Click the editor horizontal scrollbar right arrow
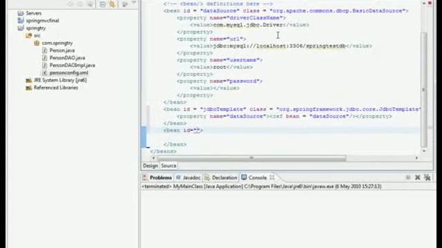This screenshot has width=442, height=248. (x=416, y=158)
